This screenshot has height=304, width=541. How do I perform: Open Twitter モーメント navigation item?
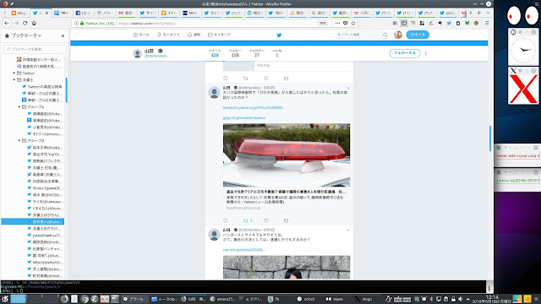point(168,35)
